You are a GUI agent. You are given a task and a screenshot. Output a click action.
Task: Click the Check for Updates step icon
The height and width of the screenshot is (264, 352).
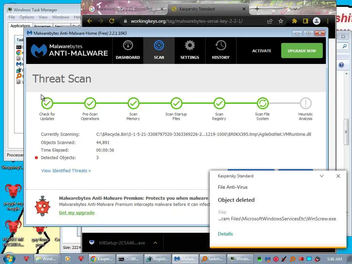pyautogui.click(x=47, y=103)
